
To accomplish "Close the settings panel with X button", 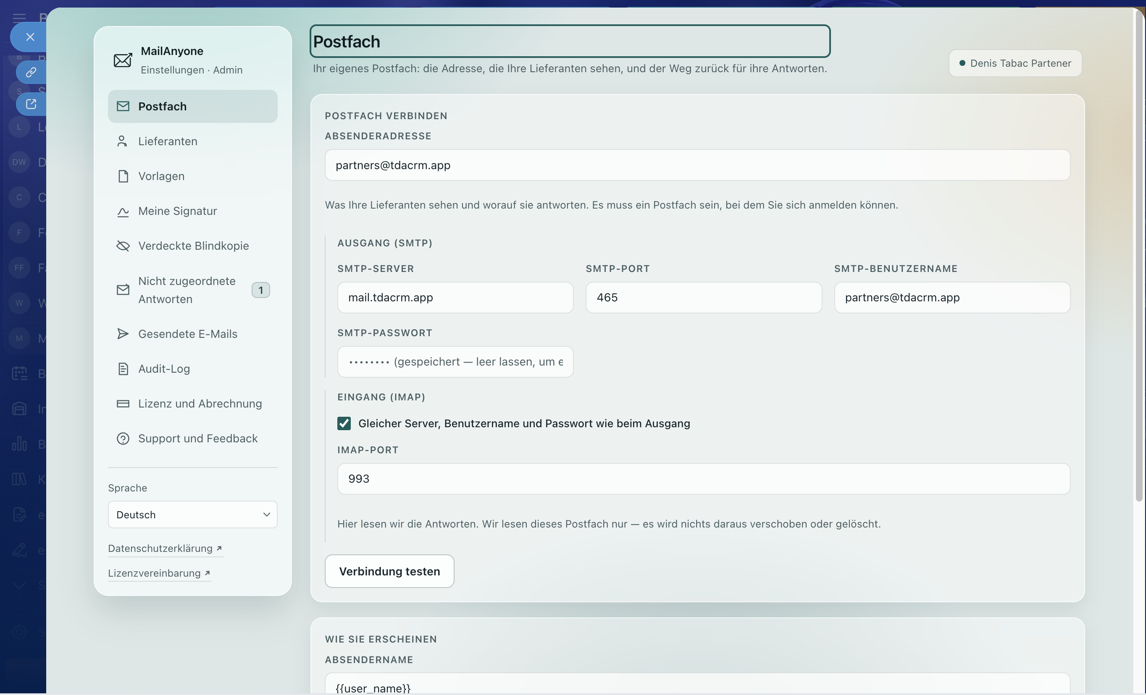I will pyautogui.click(x=30, y=37).
